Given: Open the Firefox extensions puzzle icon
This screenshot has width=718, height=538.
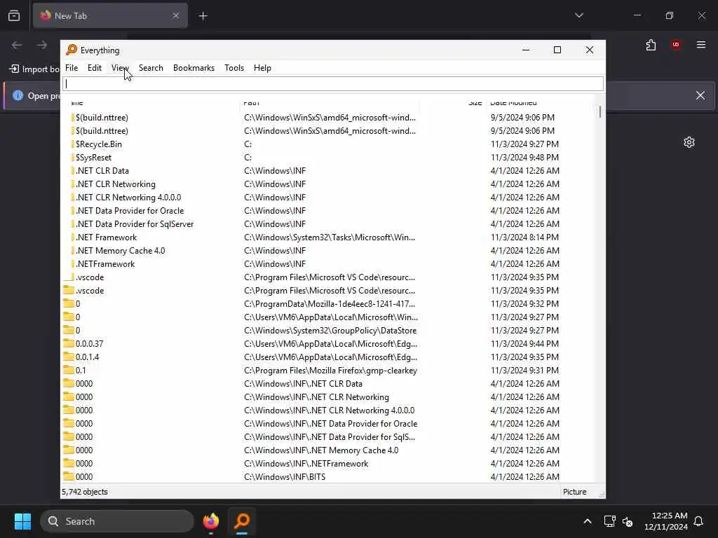Looking at the screenshot, I should 651,45.
